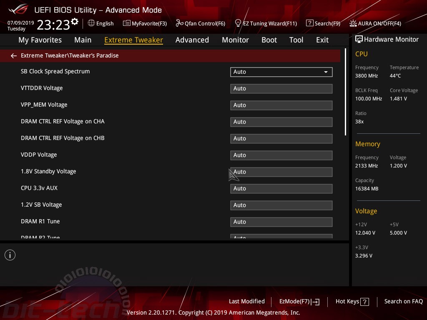Switch to the Main tab
This screenshot has height=320, width=427.
coord(83,40)
